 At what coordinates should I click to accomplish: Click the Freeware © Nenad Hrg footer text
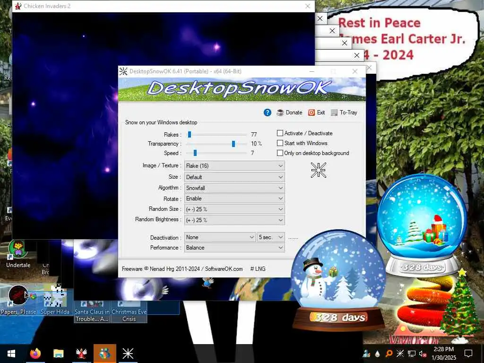(182, 269)
